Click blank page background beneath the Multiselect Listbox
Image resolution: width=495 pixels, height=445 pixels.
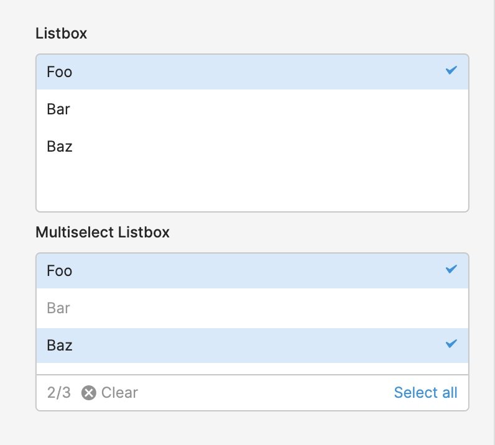pos(252,429)
